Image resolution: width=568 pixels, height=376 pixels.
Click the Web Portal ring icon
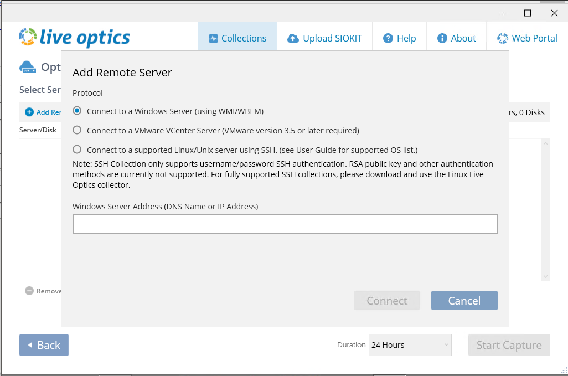[x=503, y=38]
